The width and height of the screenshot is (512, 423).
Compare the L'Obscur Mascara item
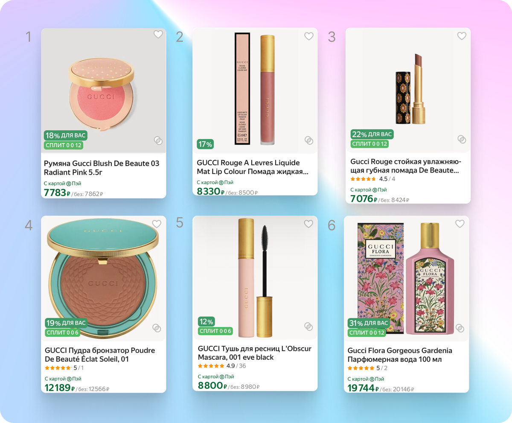[308, 326]
